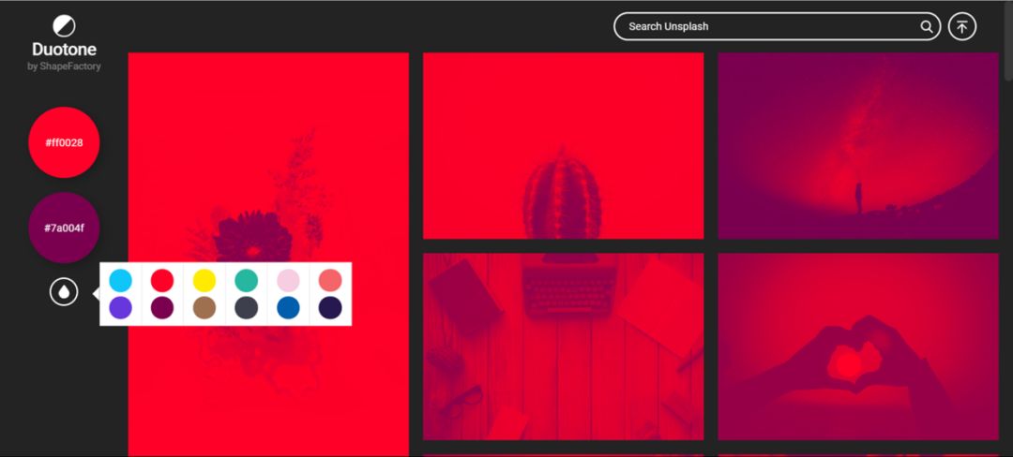
Task: Click the Duotone half-circle logo
Action: pyautogui.click(x=64, y=26)
